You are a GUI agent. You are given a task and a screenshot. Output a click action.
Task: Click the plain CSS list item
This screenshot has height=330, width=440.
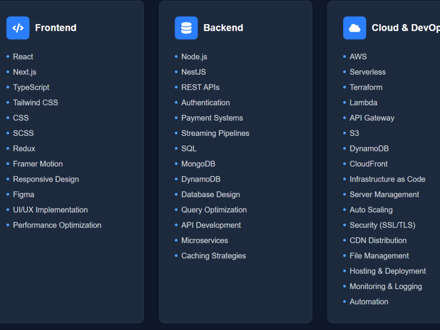[x=21, y=118]
